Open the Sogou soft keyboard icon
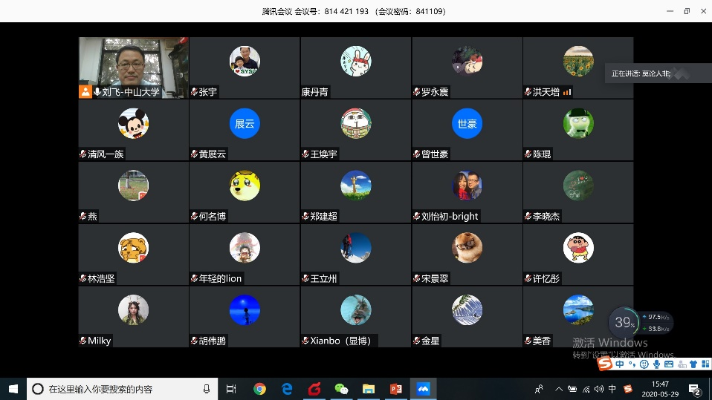This screenshot has width=712, height=400. pyautogui.click(x=669, y=364)
